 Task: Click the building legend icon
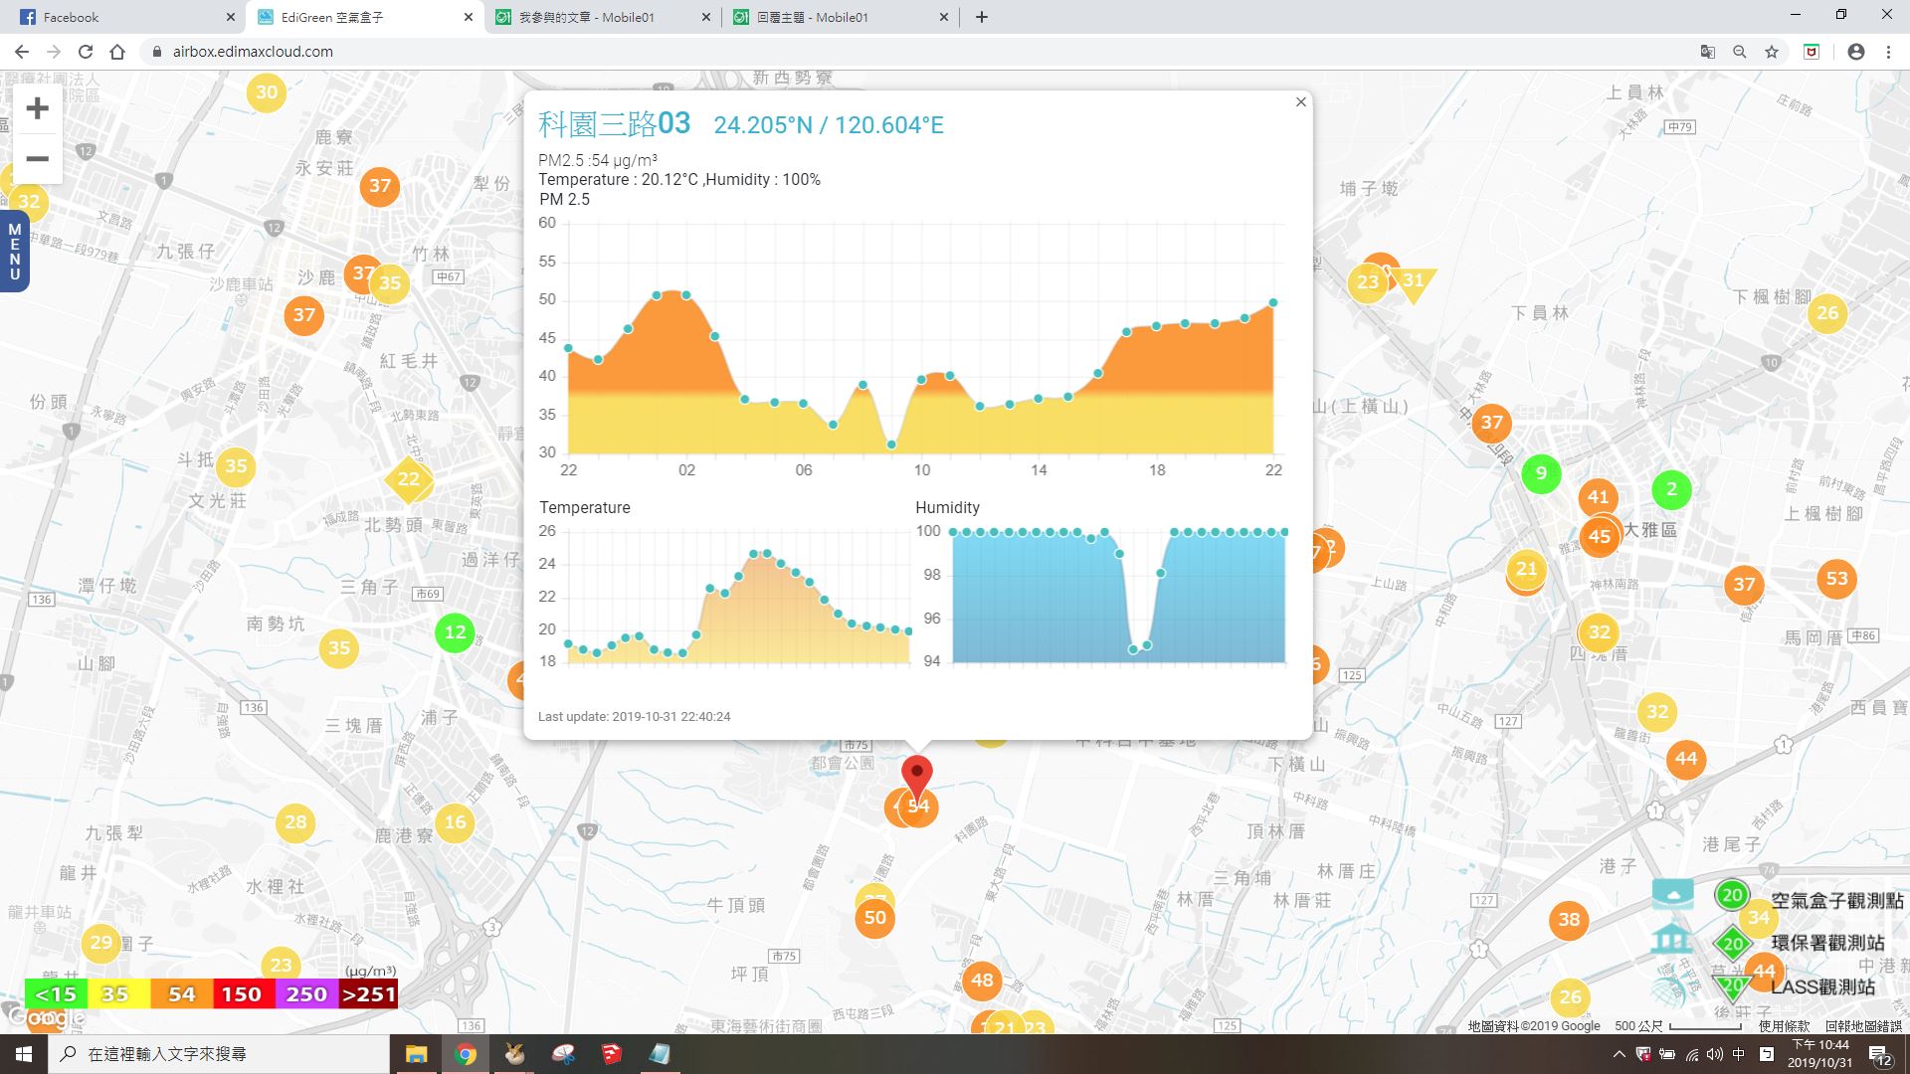(1671, 939)
